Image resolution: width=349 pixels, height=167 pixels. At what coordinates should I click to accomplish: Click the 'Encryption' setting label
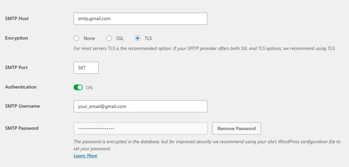(x=16, y=38)
